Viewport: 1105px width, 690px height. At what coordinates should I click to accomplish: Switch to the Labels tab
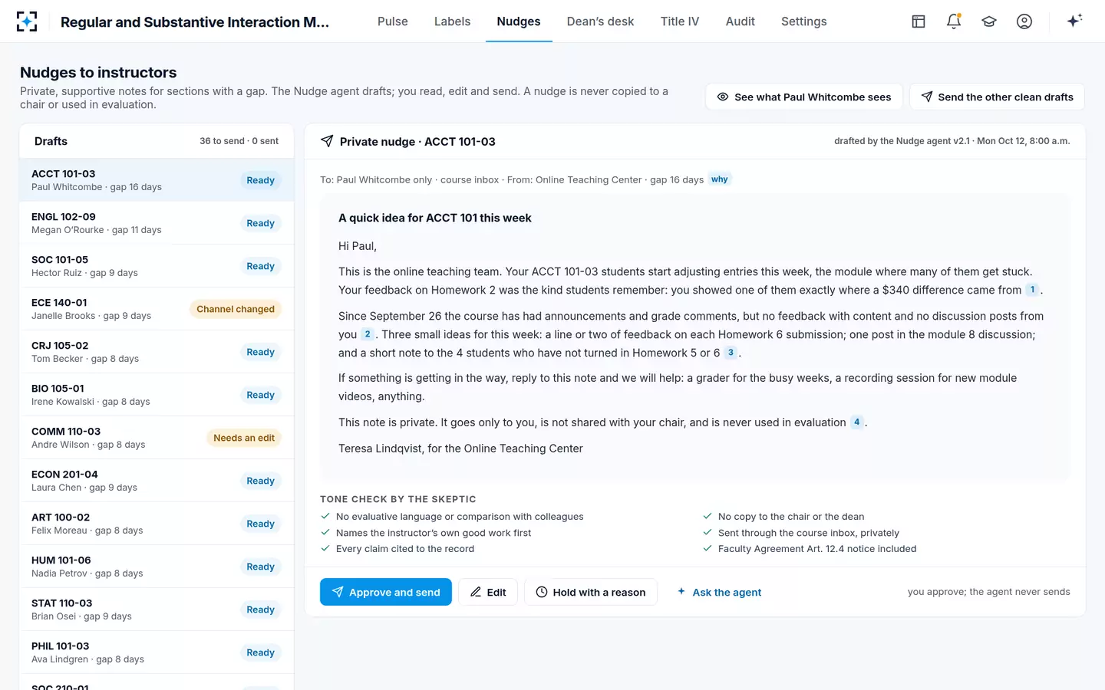[x=452, y=21]
